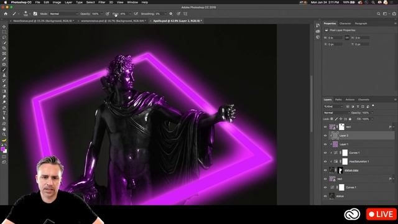Expand the Smoothing value dropdown

(x=165, y=14)
